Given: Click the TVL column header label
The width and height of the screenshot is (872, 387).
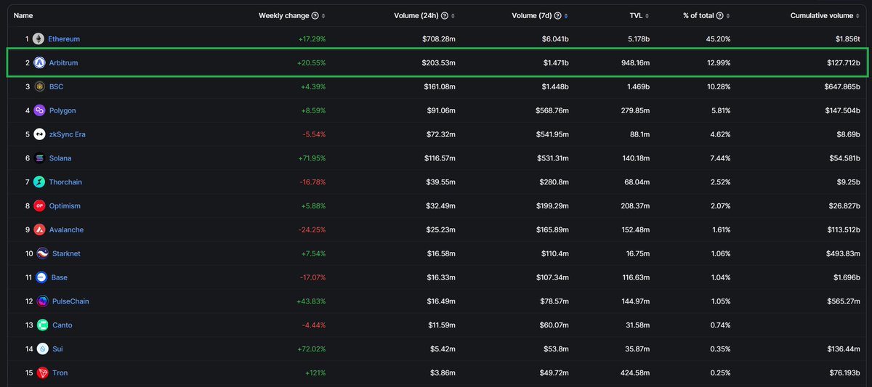Looking at the screenshot, I should [x=637, y=15].
